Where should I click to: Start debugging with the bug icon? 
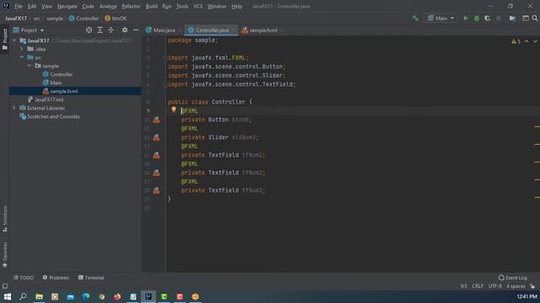tap(477, 19)
